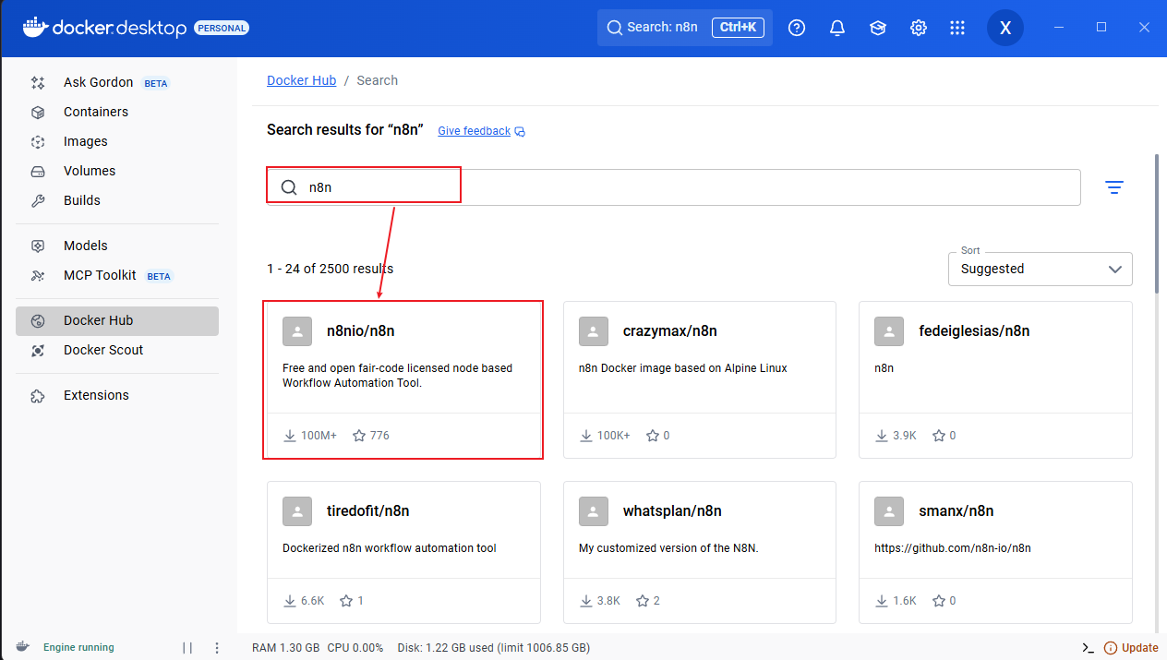Click the Builds wrench icon
The height and width of the screenshot is (660, 1167).
(x=38, y=200)
